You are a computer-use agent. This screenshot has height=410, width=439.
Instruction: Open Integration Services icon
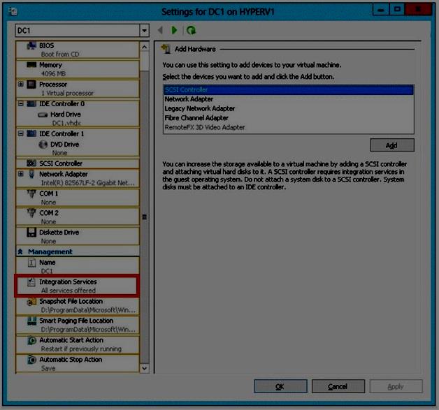pyautogui.click(x=31, y=282)
